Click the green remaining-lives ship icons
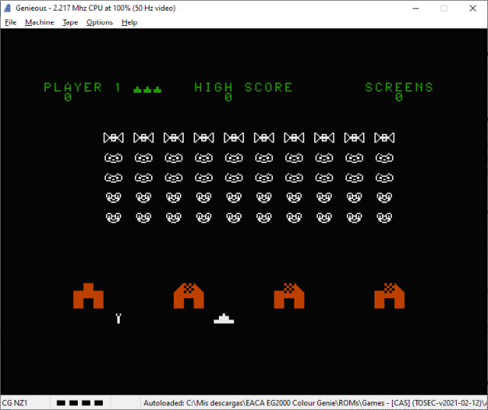The height and width of the screenshot is (410, 488). pyautogui.click(x=147, y=90)
